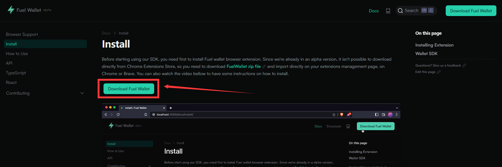Image resolution: width=502 pixels, height=167 pixels.
Task: Open the FuelWallet zip file link
Action: (244, 67)
